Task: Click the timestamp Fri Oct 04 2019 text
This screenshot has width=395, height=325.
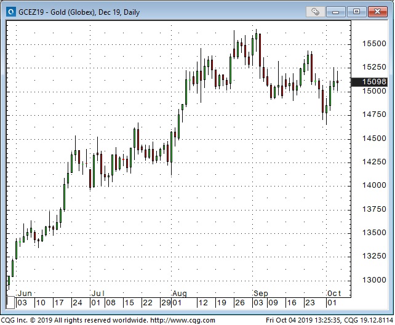Action: [x=303, y=320]
